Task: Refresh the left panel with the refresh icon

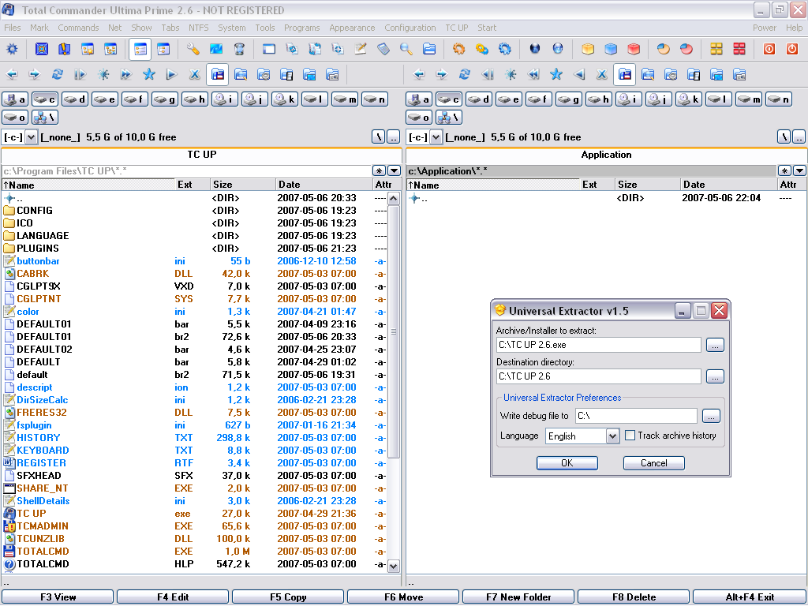Action: (x=57, y=75)
